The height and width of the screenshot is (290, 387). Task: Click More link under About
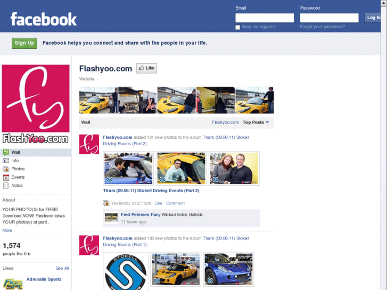pyautogui.click(x=7, y=230)
